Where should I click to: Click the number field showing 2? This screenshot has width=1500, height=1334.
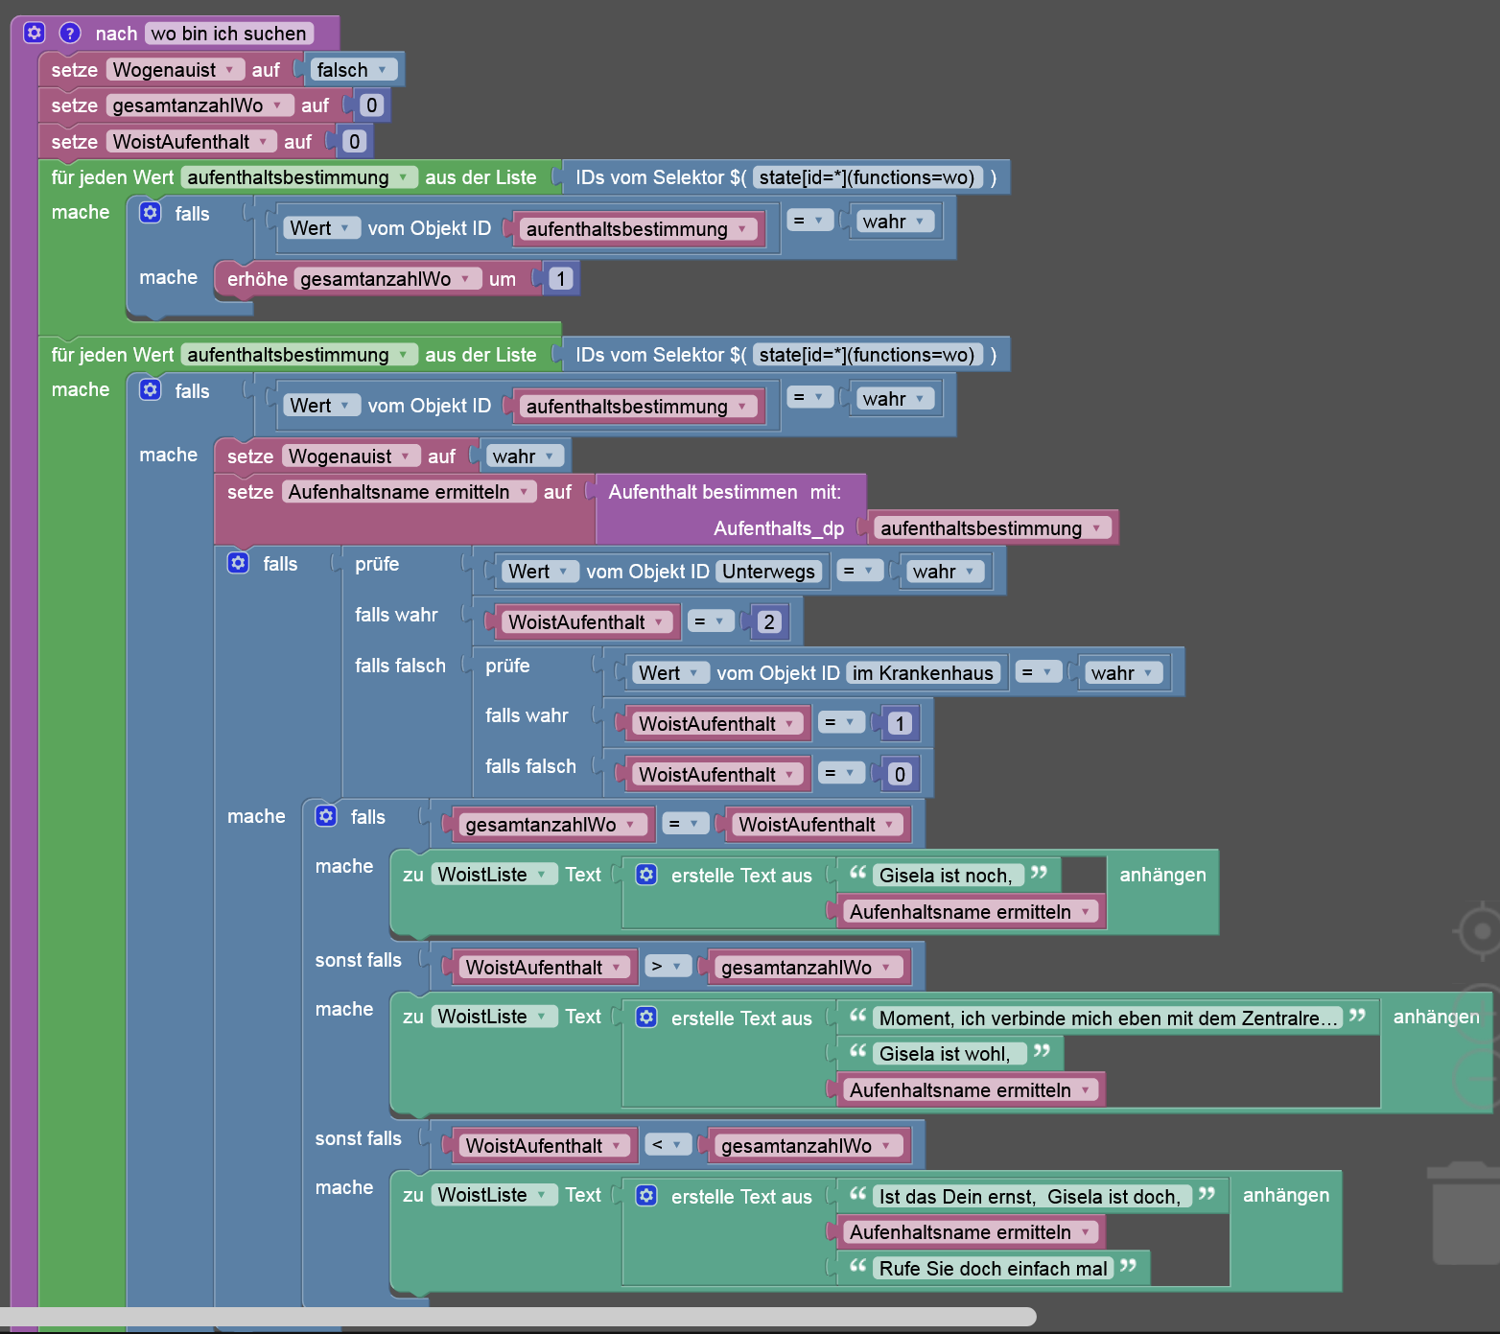pos(768,621)
